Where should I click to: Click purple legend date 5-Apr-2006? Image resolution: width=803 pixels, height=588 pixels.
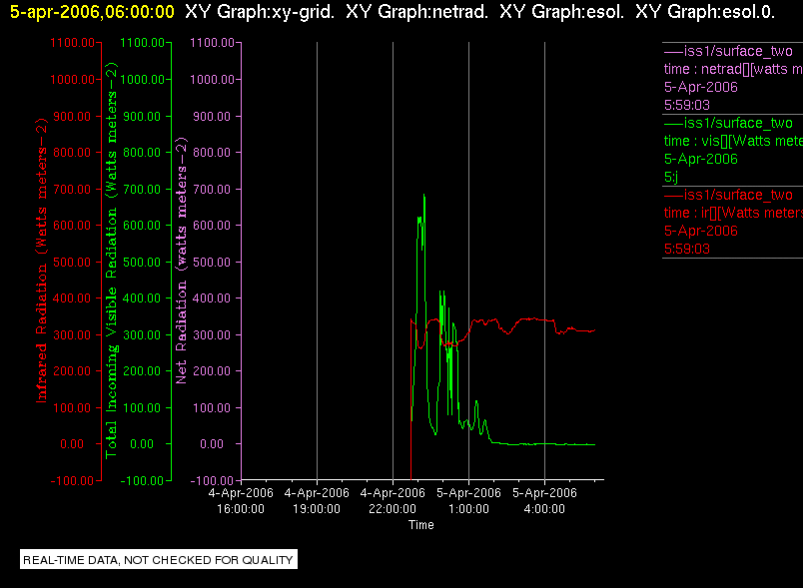click(700, 87)
